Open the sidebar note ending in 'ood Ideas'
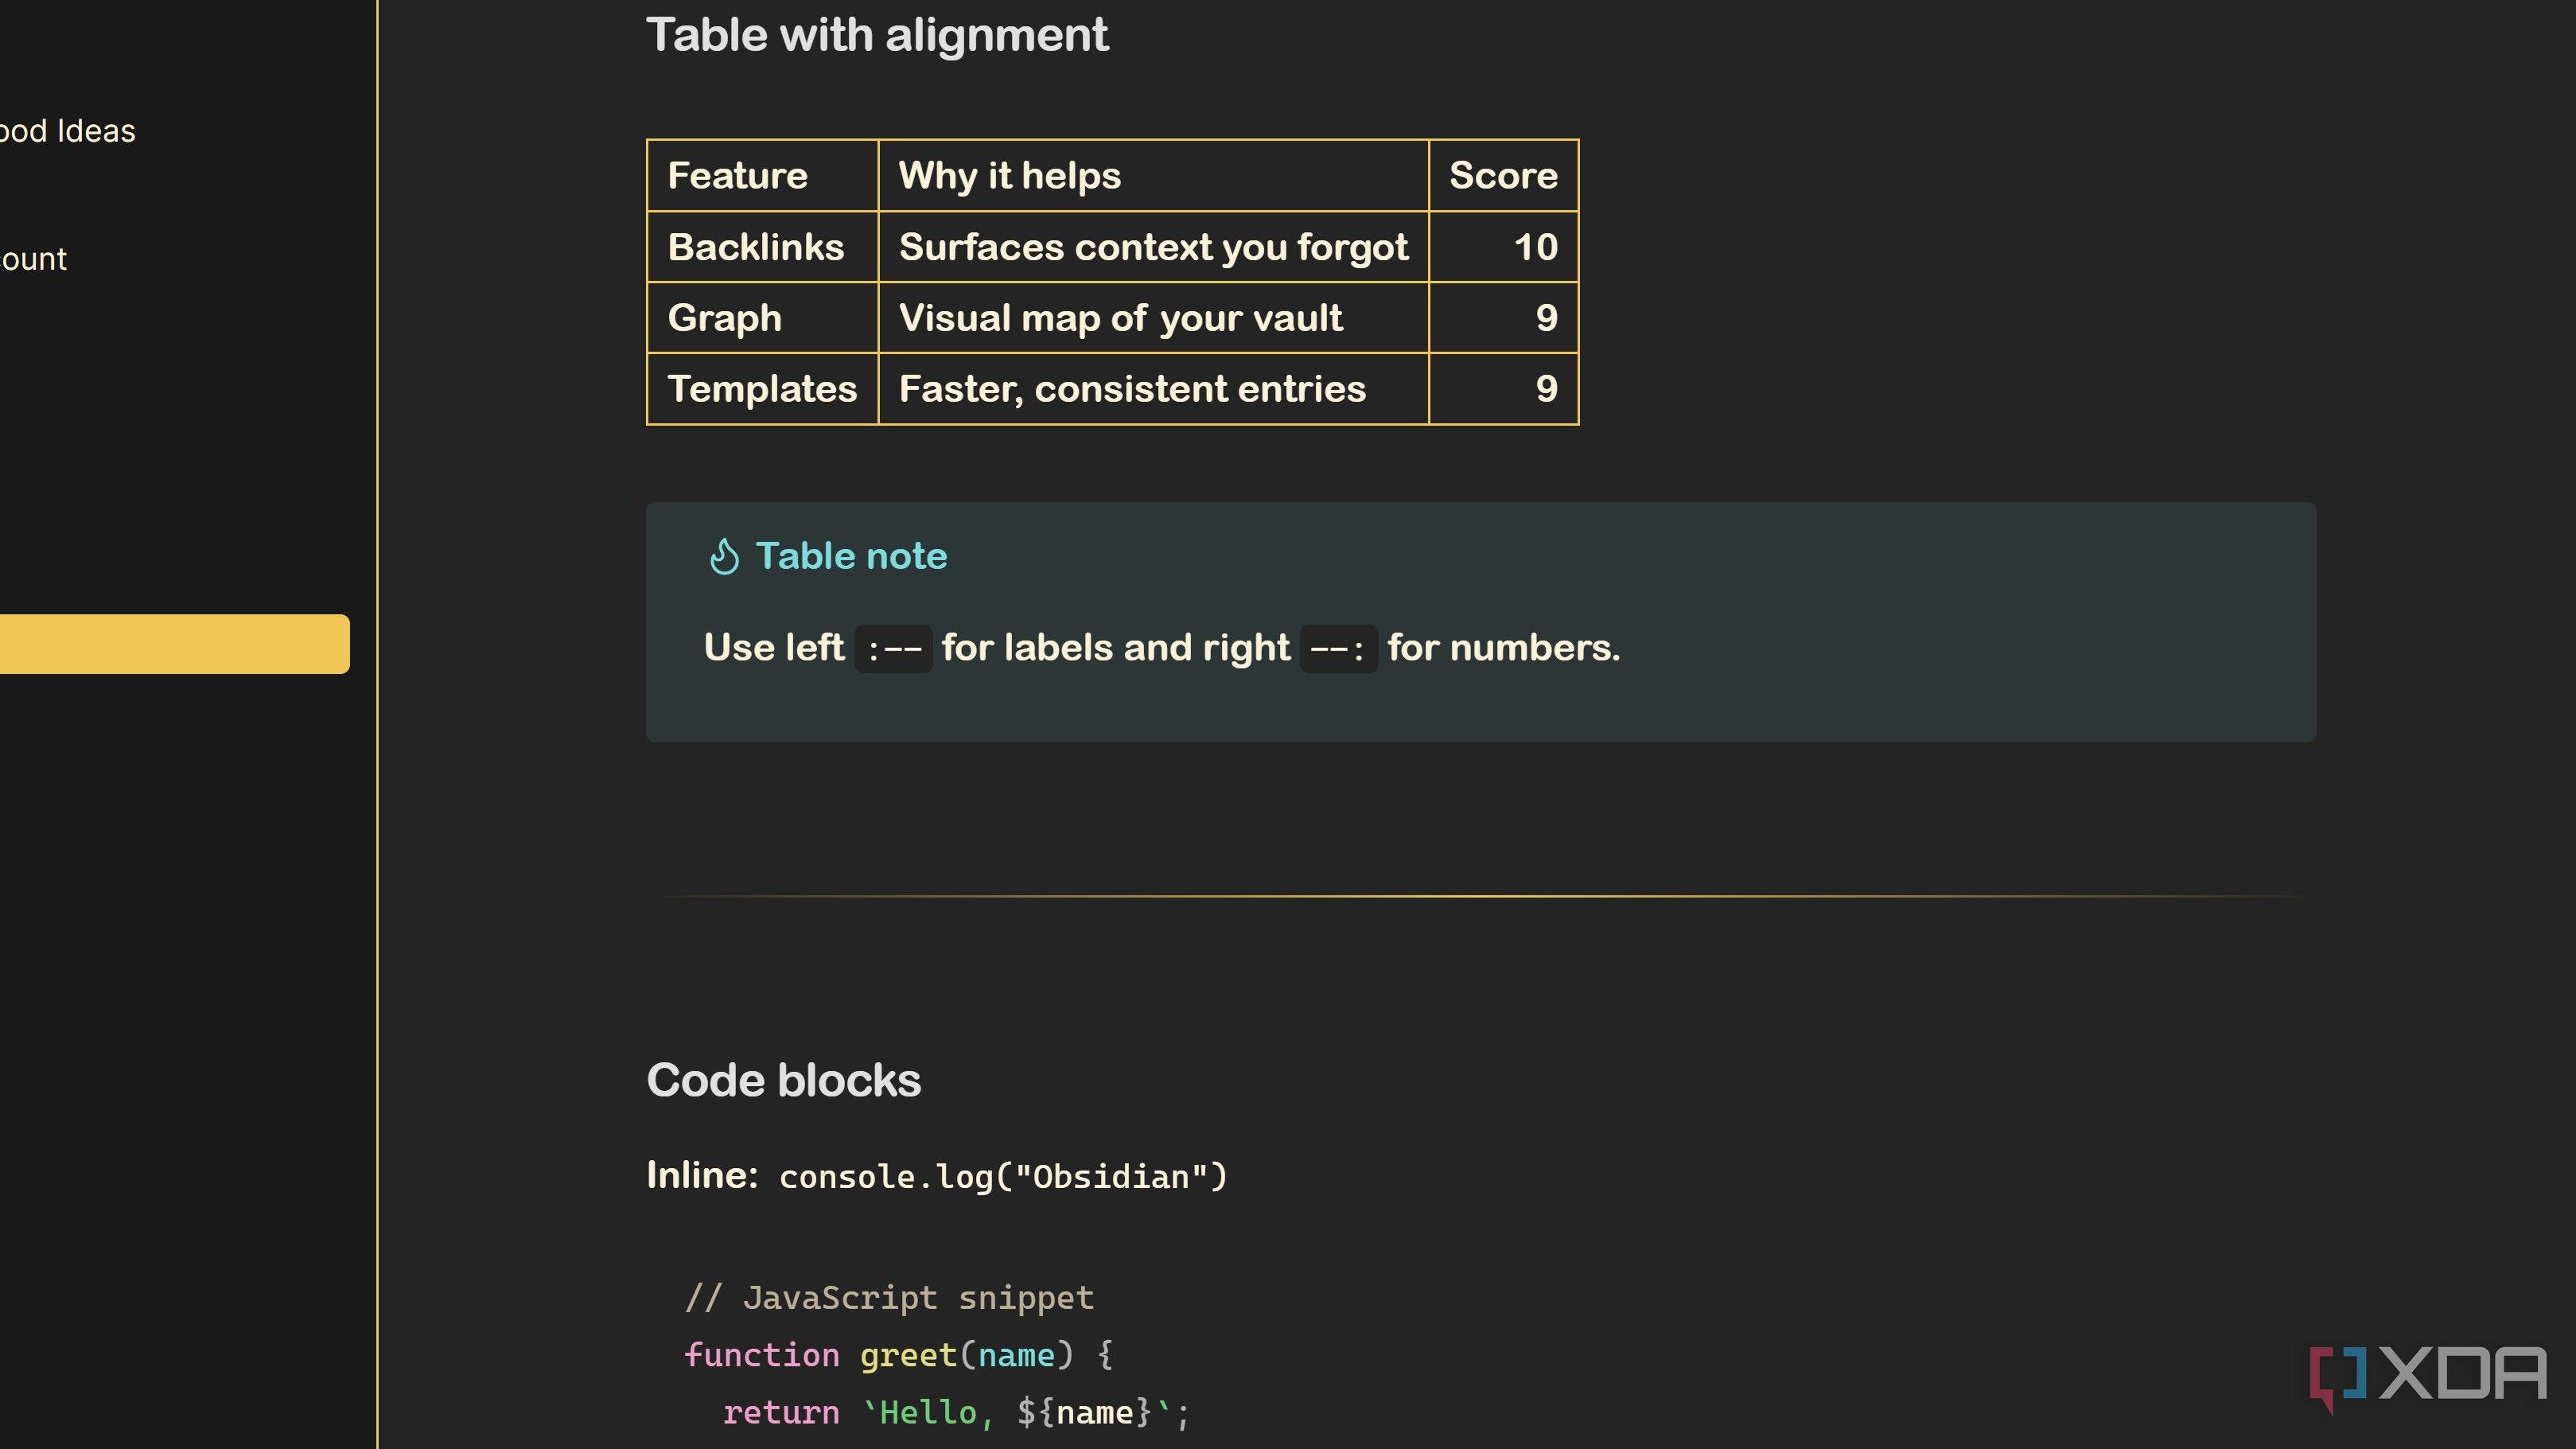This screenshot has width=2576, height=1449. click(67, 131)
